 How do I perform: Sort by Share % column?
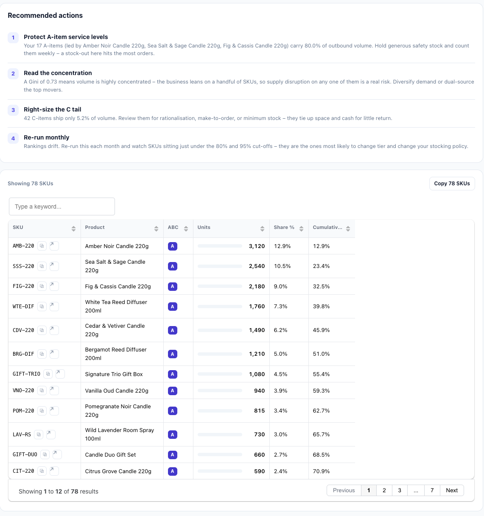click(x=301, y=229)
